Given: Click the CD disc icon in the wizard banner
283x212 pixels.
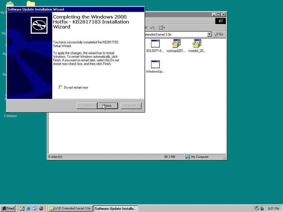Looking at the screenshot, I should pos(39,25).
